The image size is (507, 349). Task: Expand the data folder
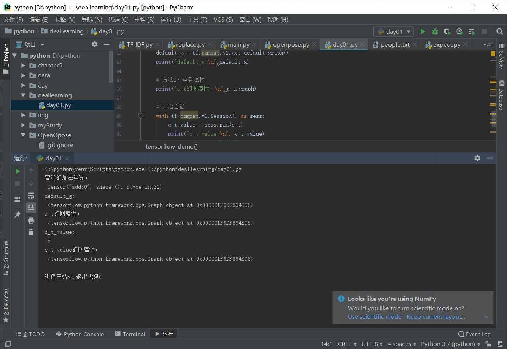(x=23, y=75)
